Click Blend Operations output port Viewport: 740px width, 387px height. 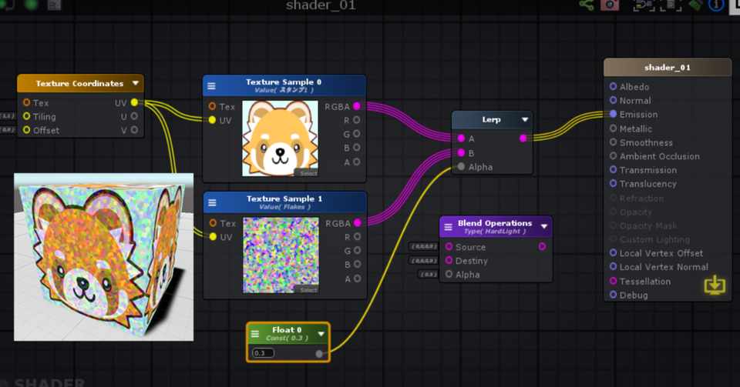(542, 246)
